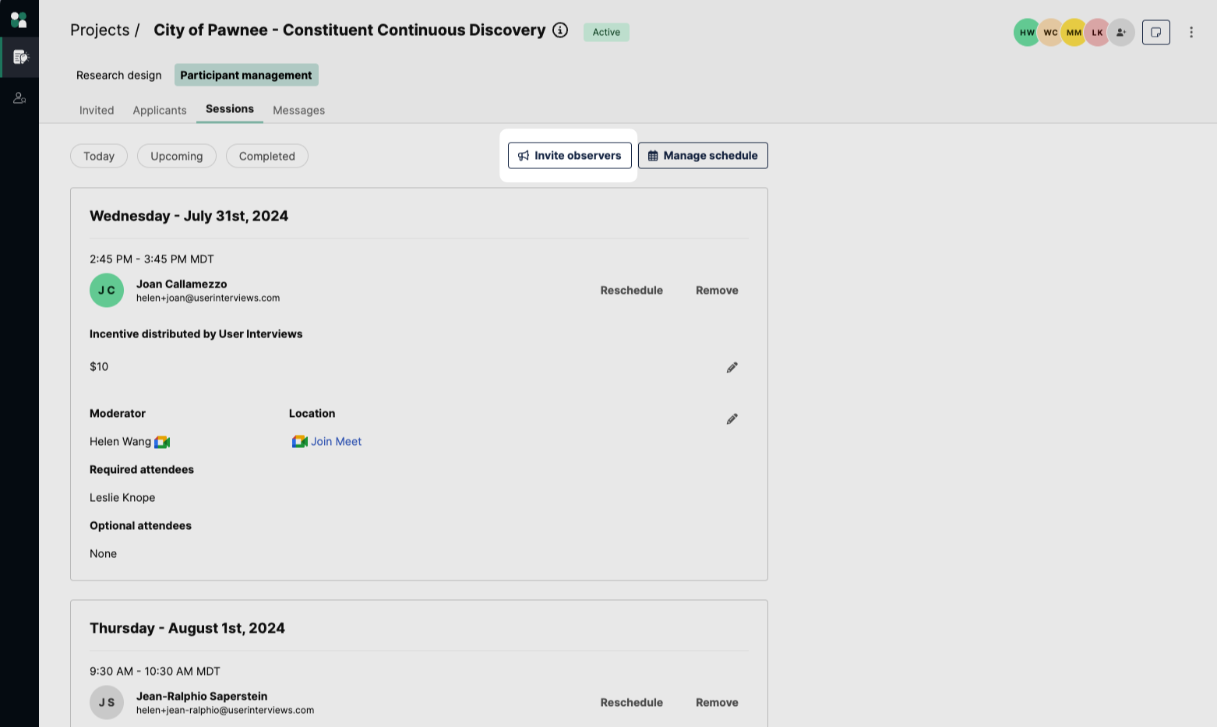
Task: Select the Participant management tab
Action: click(x=246, y=75)
